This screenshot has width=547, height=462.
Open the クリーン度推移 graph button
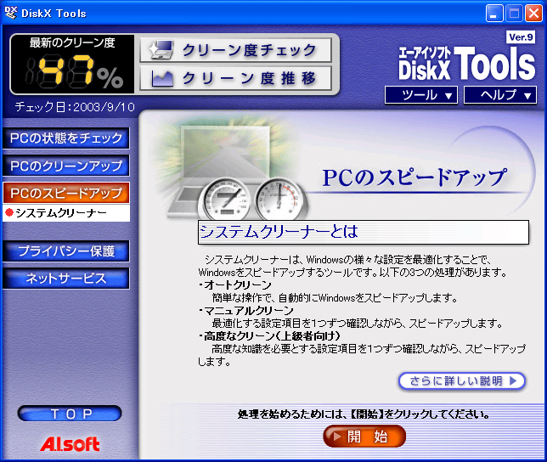[x=235, y=78]
